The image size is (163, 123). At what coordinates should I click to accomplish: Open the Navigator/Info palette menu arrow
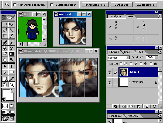(x=160, y=16)
